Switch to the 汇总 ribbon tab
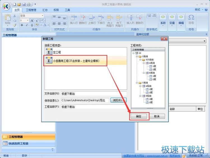Screen dimensions: 210x158 pos(45,10)
